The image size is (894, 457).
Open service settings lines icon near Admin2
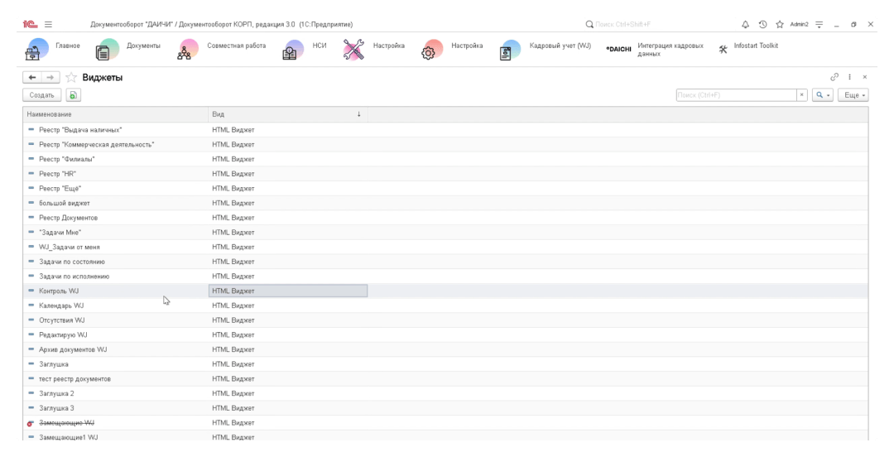pos(819,25)
